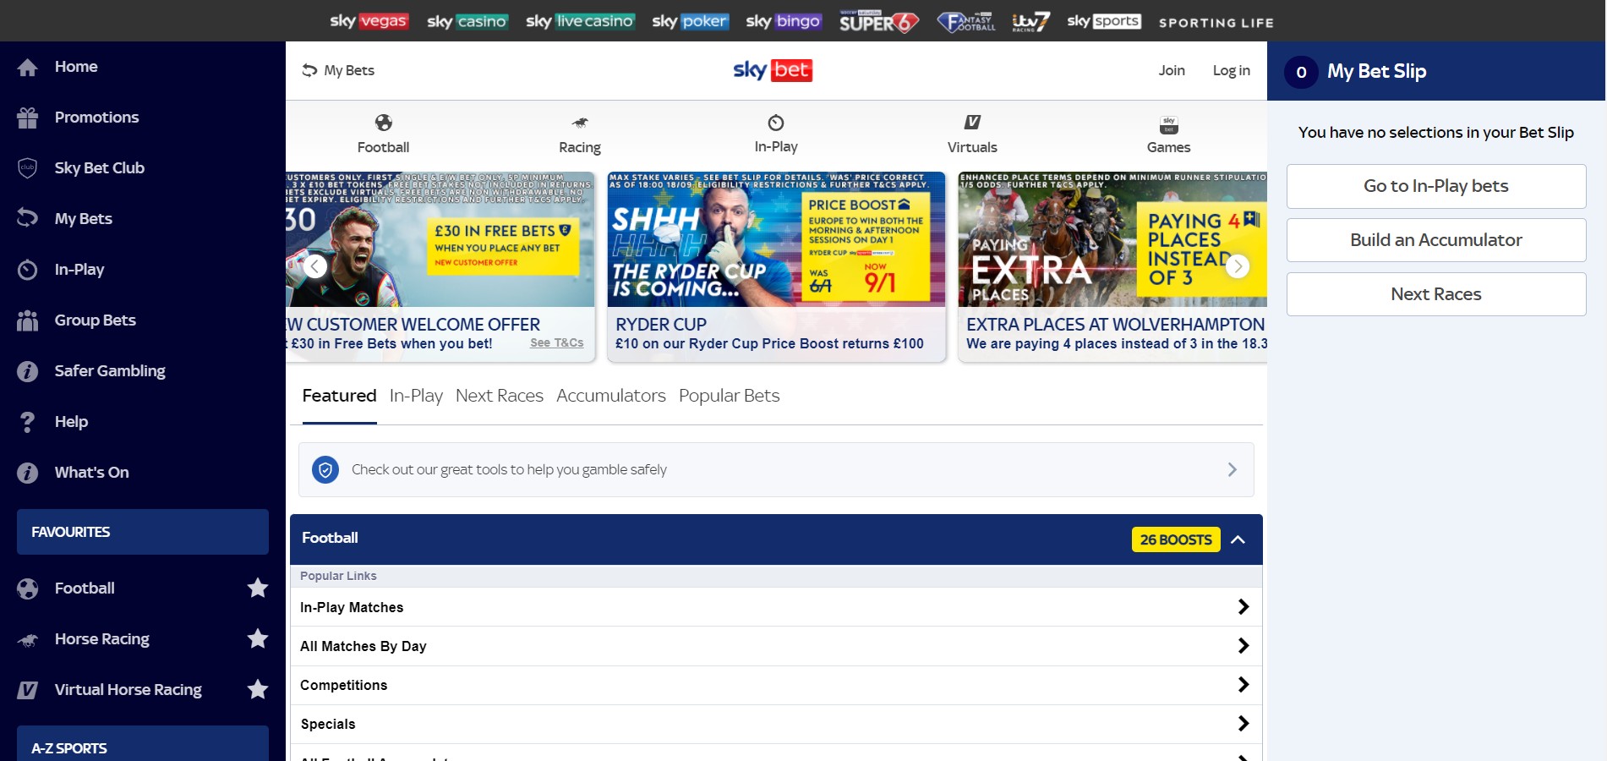Open the Safer Gambling info icon
Image resolution: width=1607 pixels, height=761 pixels.
point(27,371)
